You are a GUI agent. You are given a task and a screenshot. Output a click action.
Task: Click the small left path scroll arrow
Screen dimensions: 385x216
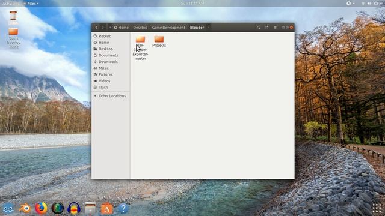pos(110,28)
